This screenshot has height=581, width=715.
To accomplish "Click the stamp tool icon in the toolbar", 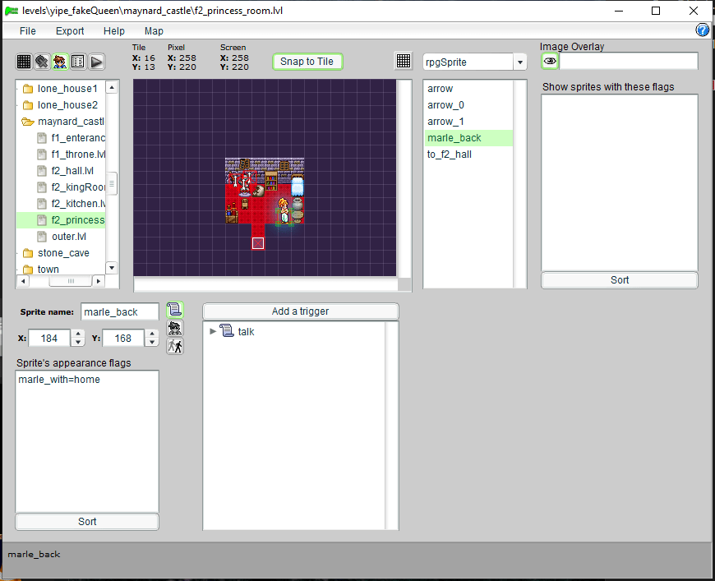I will [42, 62].
